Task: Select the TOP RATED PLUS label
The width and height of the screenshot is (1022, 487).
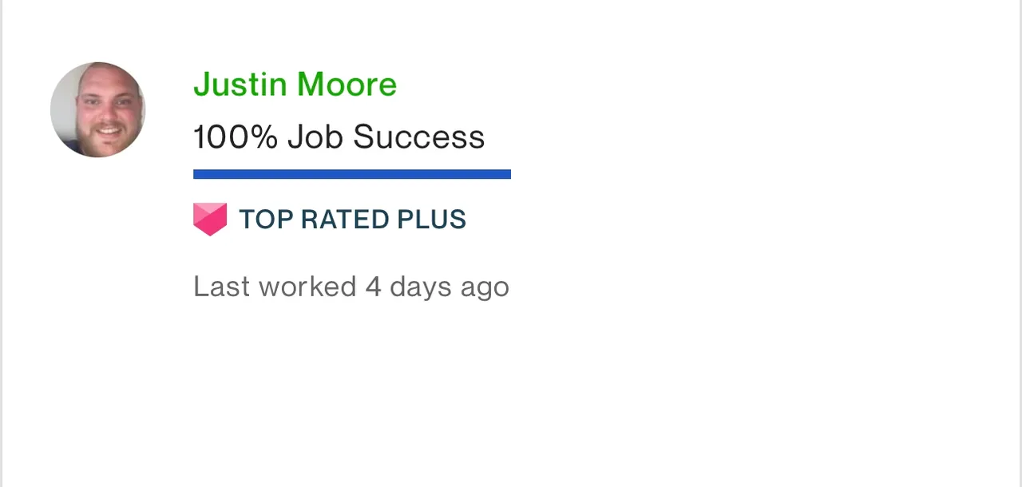Action: click(352, 220)
